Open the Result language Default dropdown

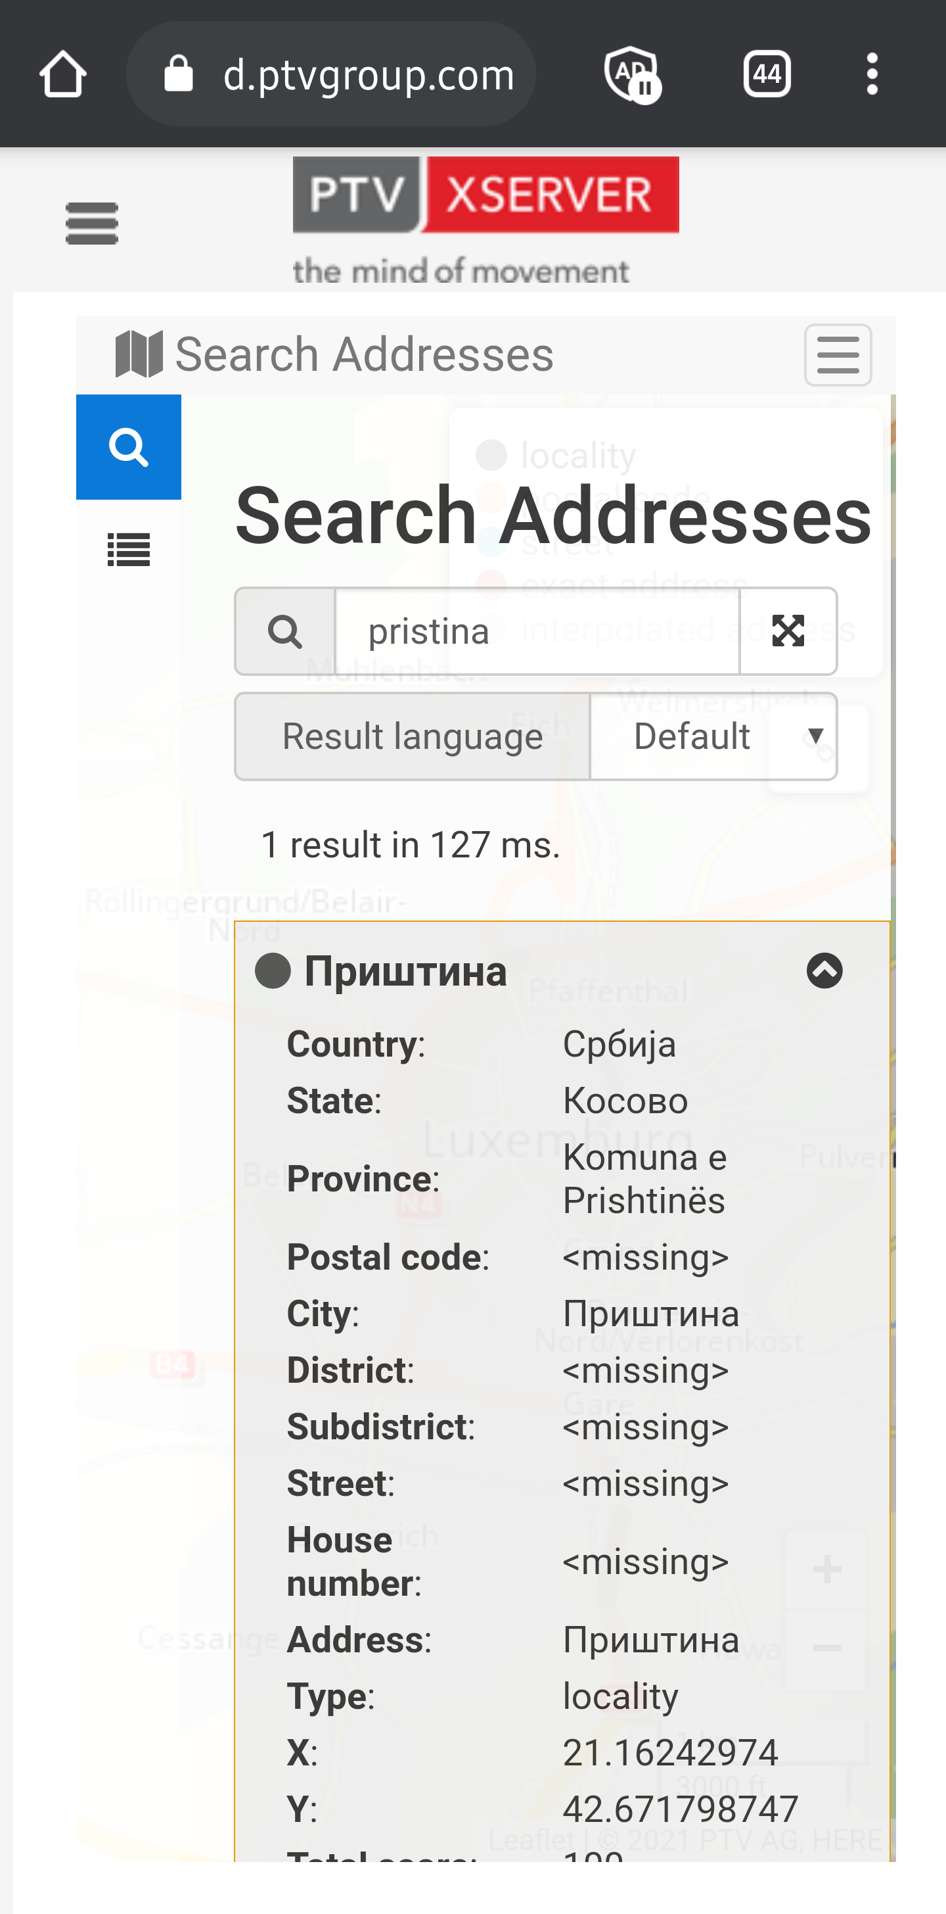[713, 736]
